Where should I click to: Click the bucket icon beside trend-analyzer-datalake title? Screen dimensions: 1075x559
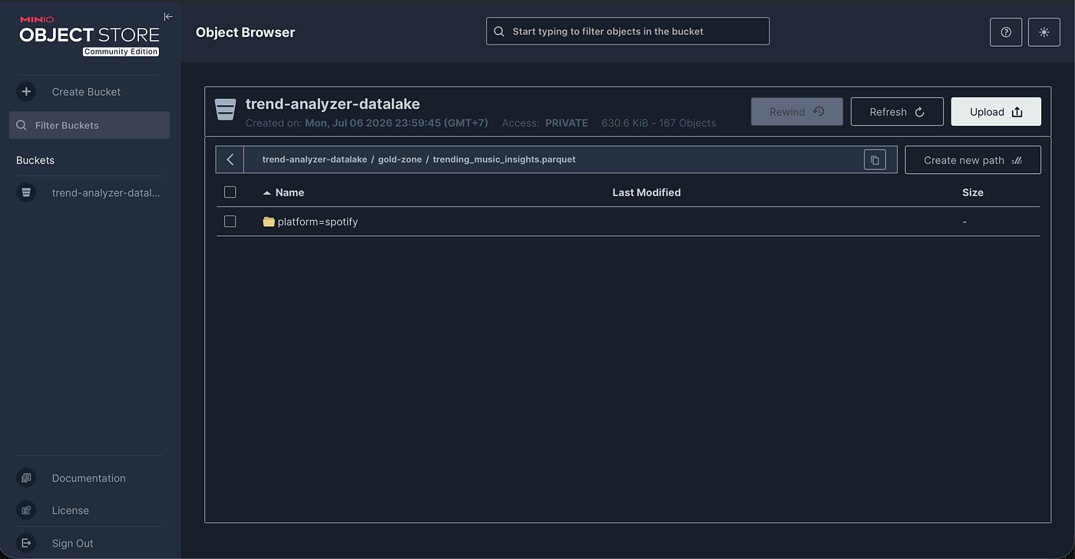(225, 110)
